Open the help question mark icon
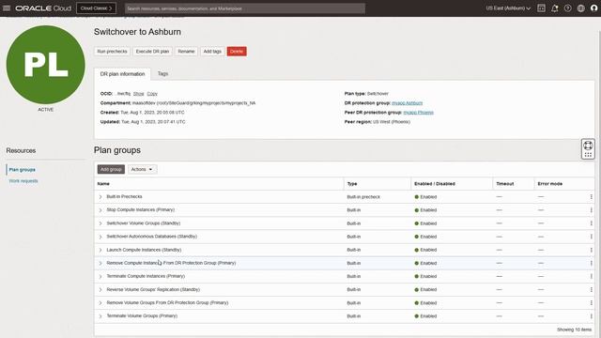Viewport: 601px width, 338px height. coord(567,8)
